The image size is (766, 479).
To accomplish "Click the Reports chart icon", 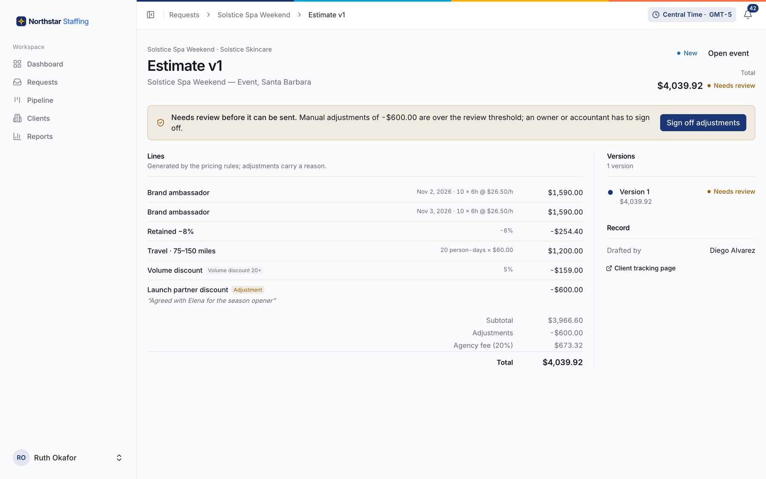I will click(x=17, y=136).
